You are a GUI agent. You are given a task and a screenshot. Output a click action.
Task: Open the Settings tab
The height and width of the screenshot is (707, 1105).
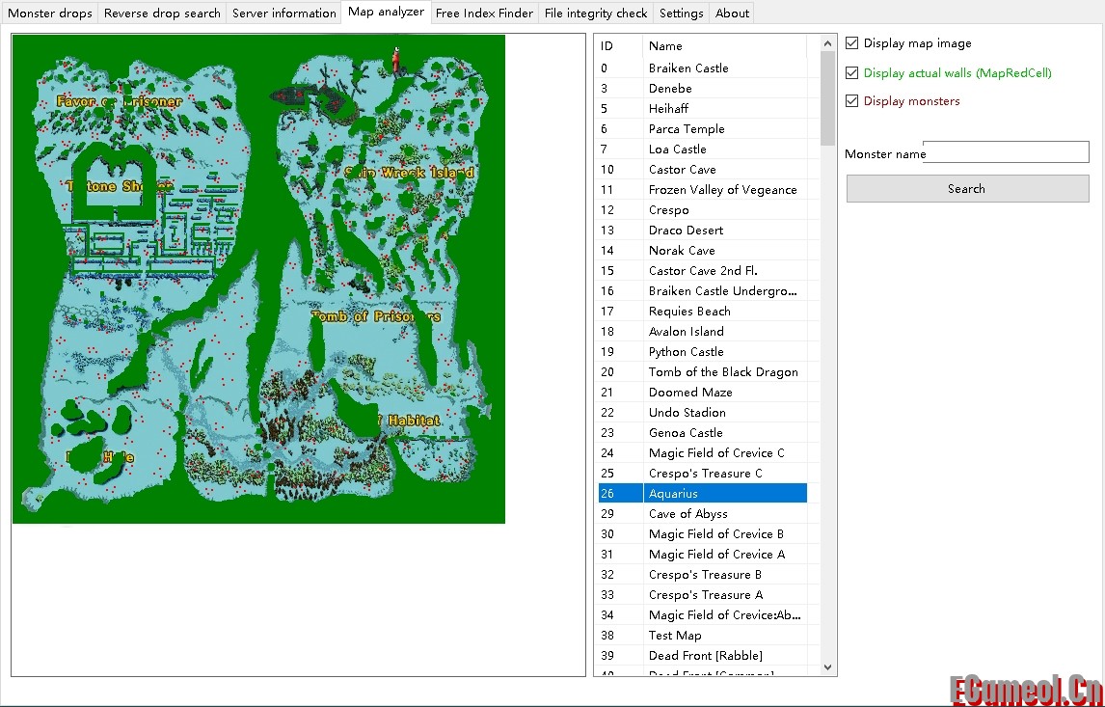tap(681, 14)
